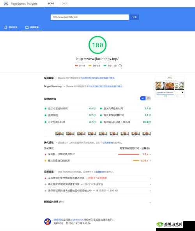Click gray dot beside 1,800 KB diagnostic
Screen dimensions: 195x231
tap(46, 191)
